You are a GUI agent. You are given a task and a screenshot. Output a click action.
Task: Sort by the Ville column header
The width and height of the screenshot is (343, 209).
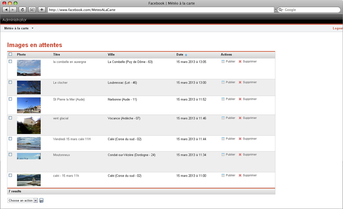[111, 55]
